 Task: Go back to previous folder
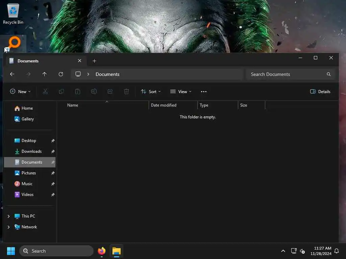point(12,74)
